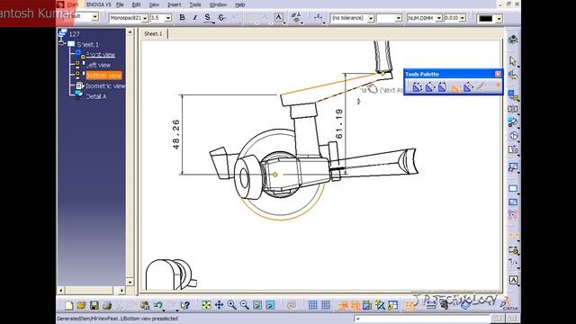Toggle Underline text formatting
The image size is (576, 324).
(208, 17)
